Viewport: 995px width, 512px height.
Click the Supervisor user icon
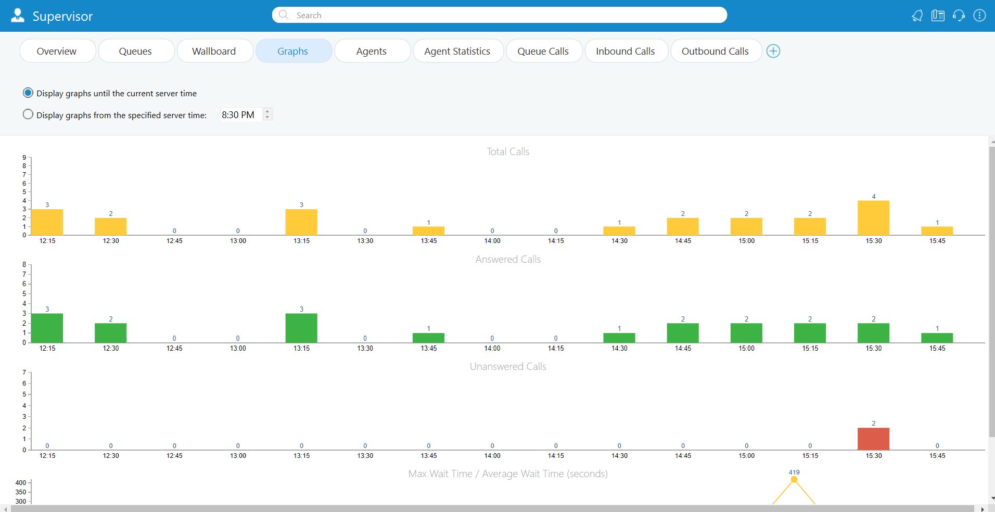[18, 16]
